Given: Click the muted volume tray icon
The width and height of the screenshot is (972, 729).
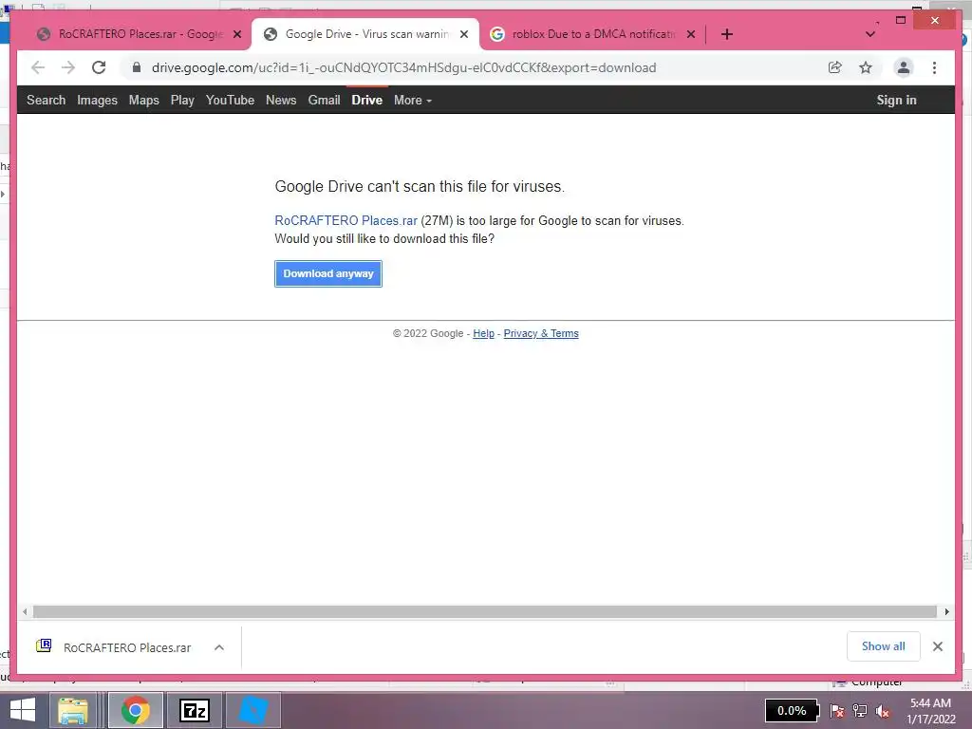Looking at the screenshot, I should [883, 710].
